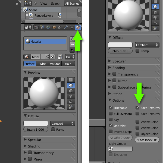This screenshot has height=163, width=163.
Task: Expand the Shading panel on right
Action: click(x=110, y=68)
